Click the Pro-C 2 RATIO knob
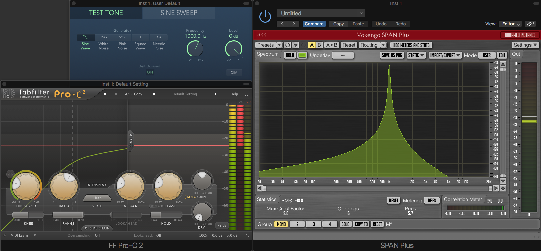The width and height of the screenshot is (541, 251). click(x=64, y=186)
